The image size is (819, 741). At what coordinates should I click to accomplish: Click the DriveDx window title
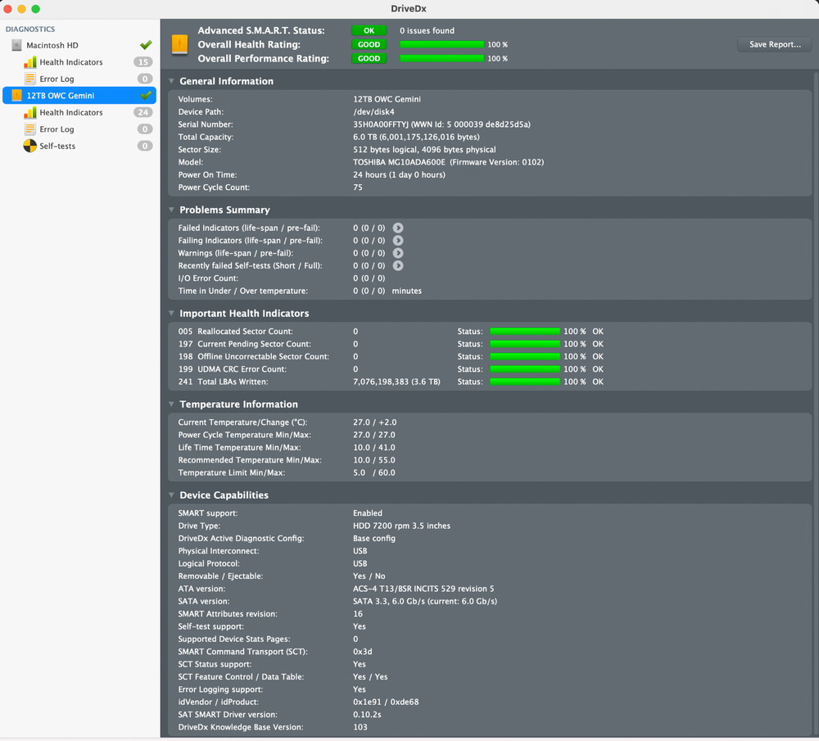[409, 8]
